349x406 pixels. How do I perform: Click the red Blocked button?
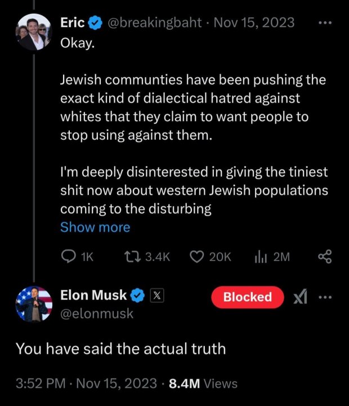(248, 297)
